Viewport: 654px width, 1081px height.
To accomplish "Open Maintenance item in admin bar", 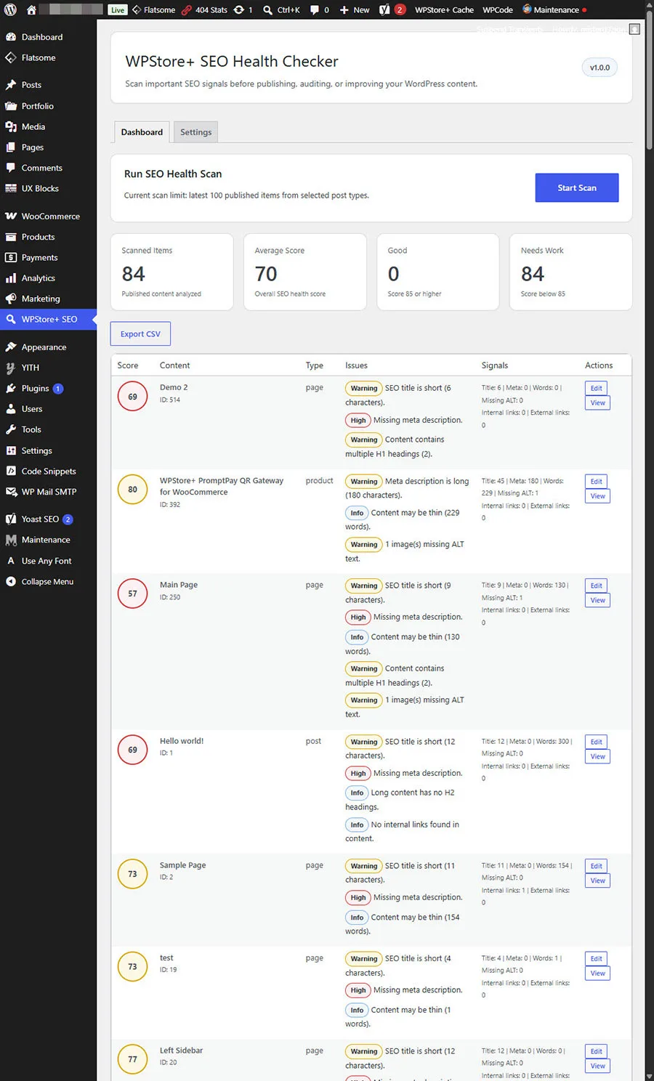I will 554,10.
